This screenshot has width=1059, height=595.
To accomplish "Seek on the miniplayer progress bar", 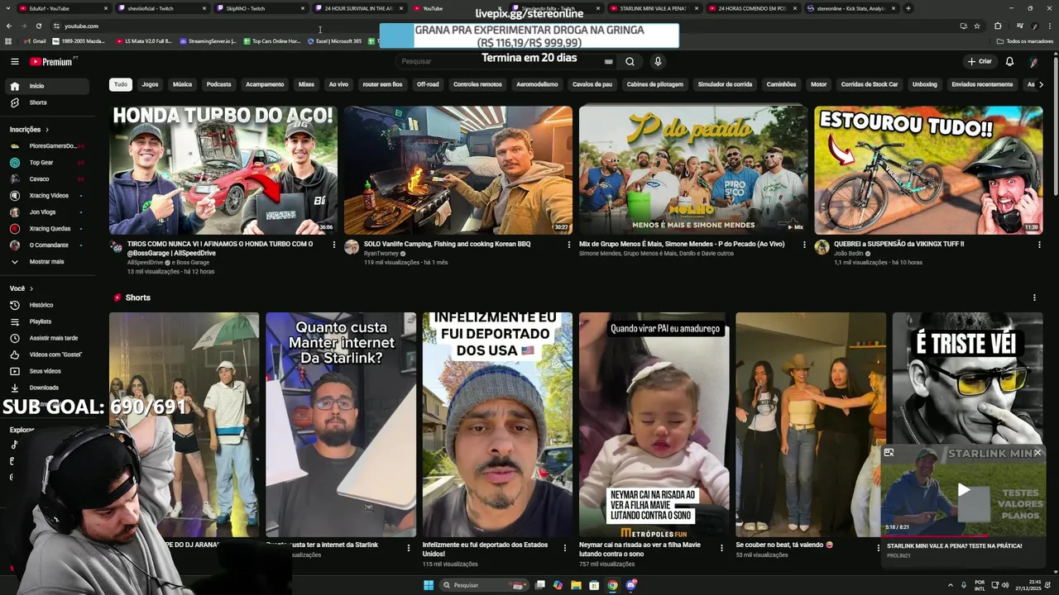I will (964, 535).
